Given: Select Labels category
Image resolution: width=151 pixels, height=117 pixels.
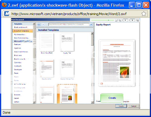Looking at the screenshot, I should coord(16,98).
